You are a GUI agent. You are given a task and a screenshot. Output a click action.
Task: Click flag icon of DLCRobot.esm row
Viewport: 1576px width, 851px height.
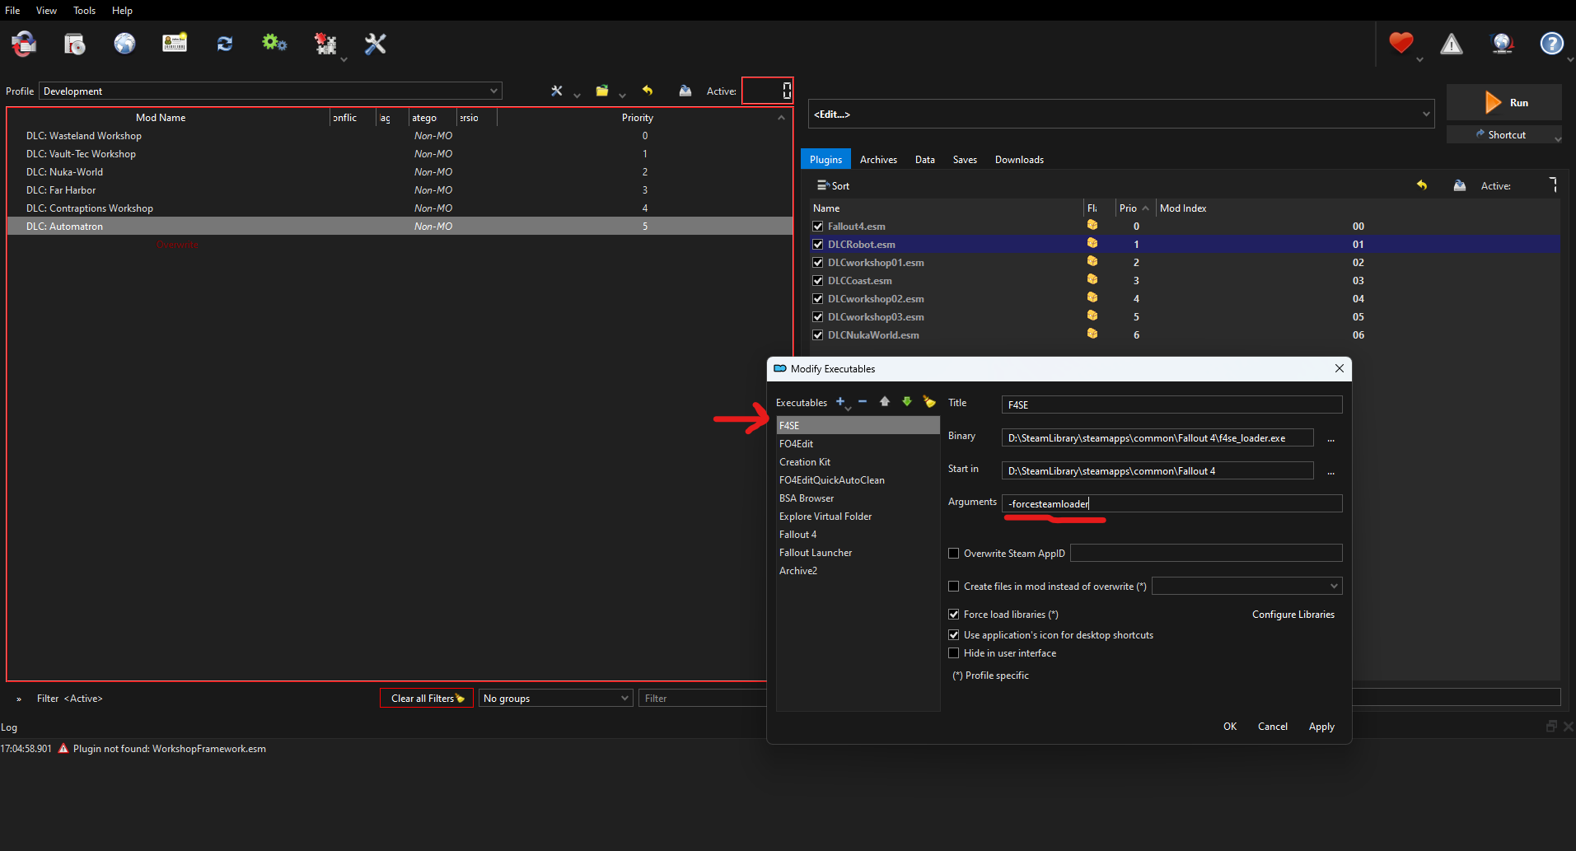[1092, 244]
